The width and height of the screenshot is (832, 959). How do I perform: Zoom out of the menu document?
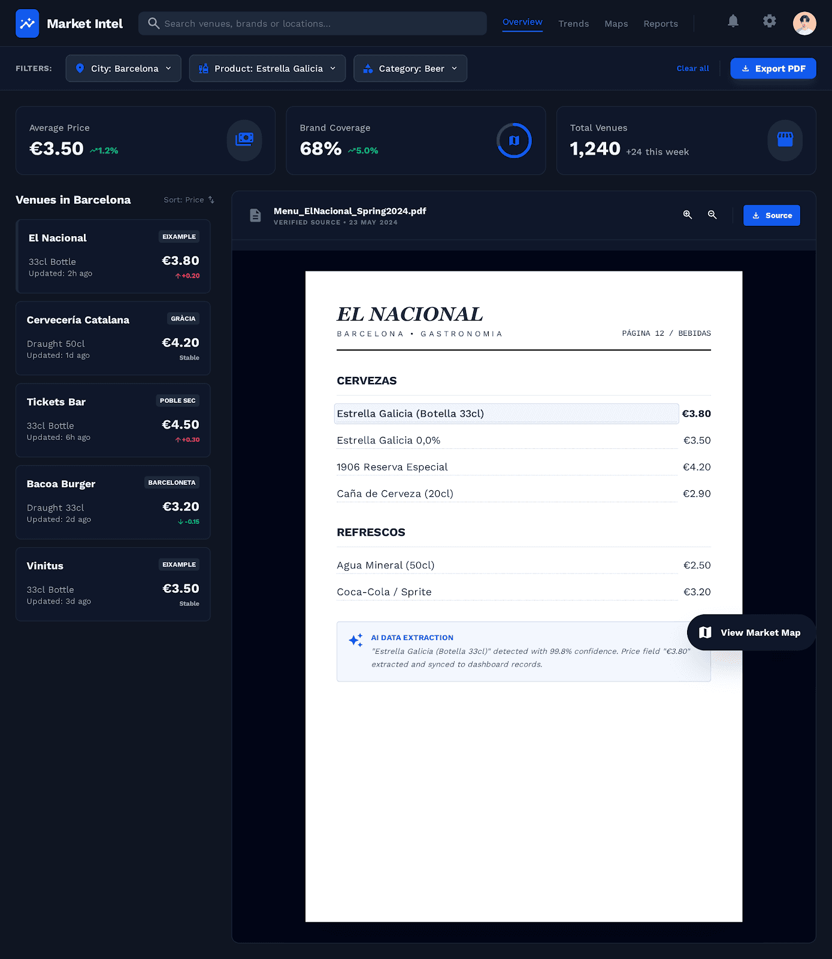pyautogui.click(x=712, y=215)
